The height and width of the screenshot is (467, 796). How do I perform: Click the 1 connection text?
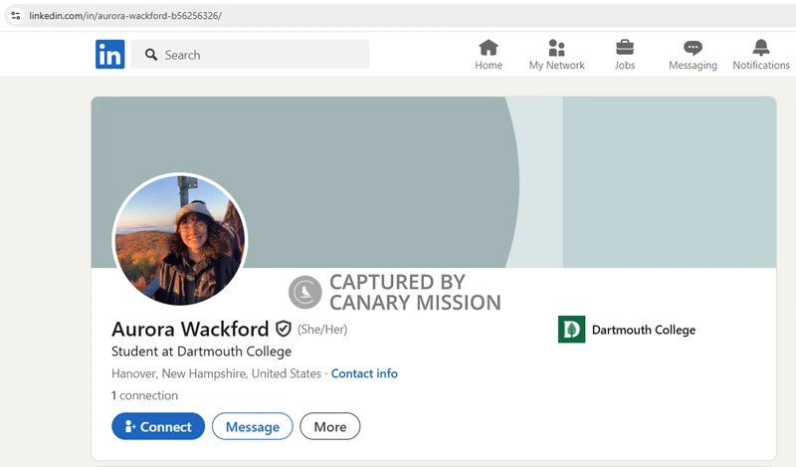pyautogui.click(x=144, y=395)
